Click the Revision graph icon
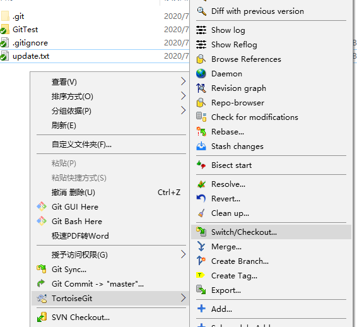This screenshot has width=357, height=327. coord(201,88)
